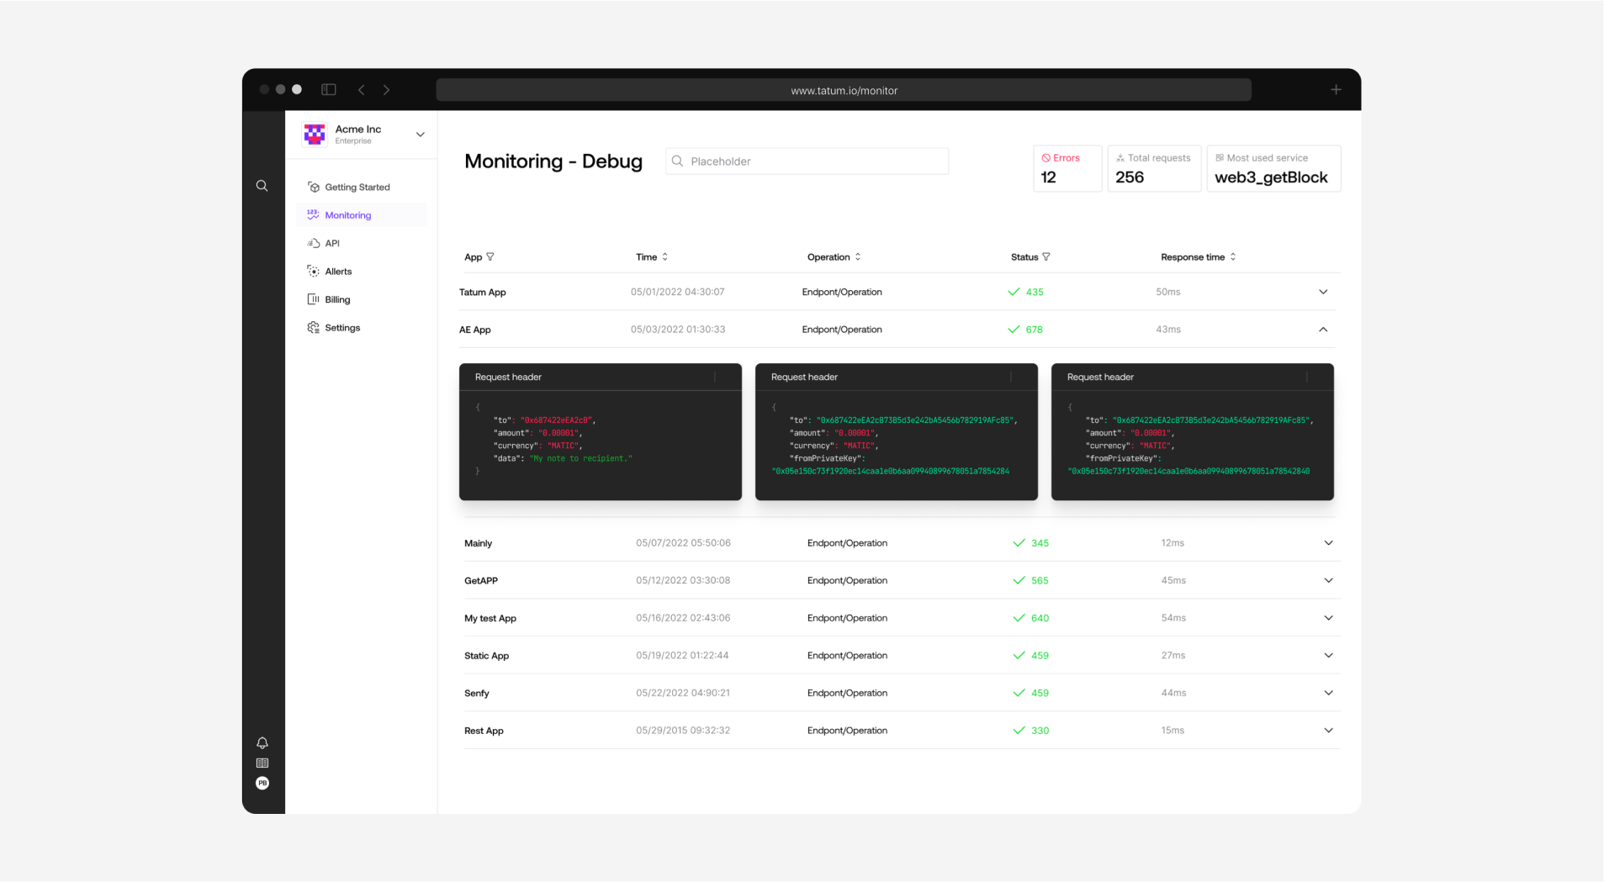This screenshot has width=1604, height=882.
Task: Open the Getting Started page
Action: 357,187
